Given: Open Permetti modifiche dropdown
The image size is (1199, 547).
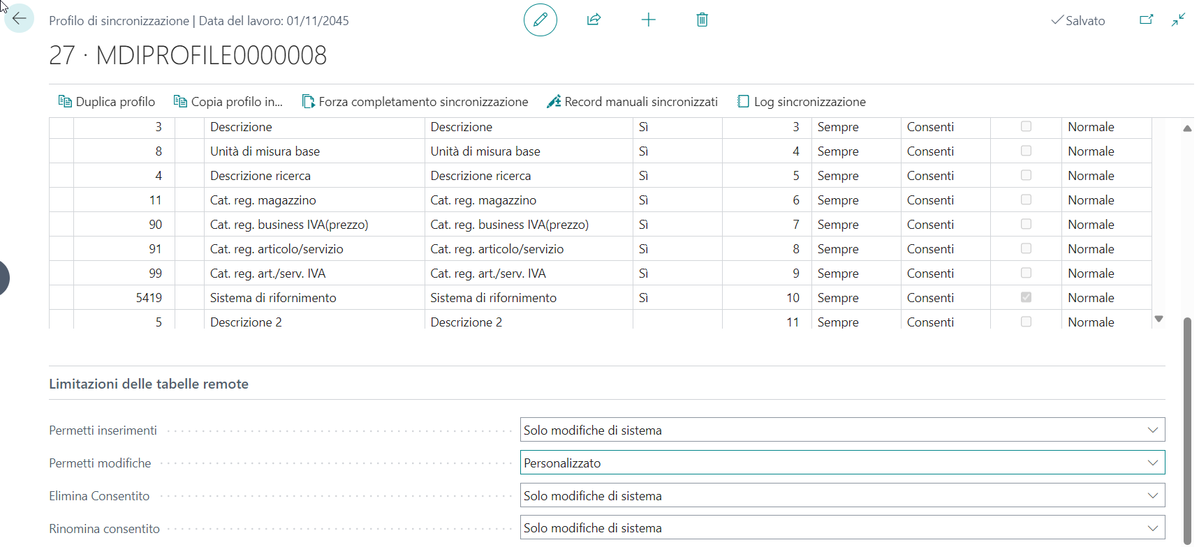Looking at the screenshot, I should tap(842, 463).
